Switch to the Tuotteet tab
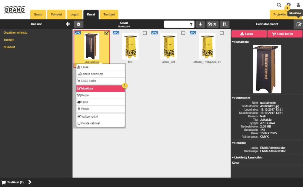Image resolution: width=303 pixels, height=187 pixels. (x=109, y=15)
